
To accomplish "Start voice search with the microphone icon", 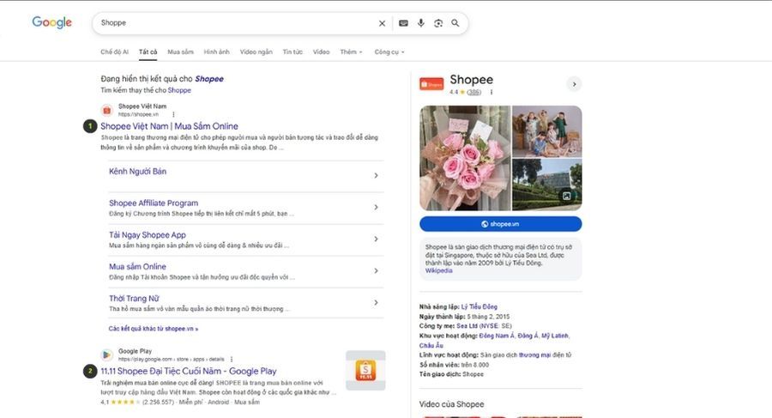I will [x=421, y=23].
